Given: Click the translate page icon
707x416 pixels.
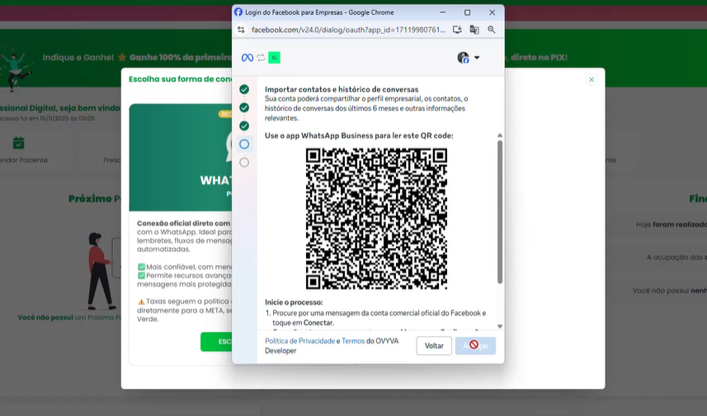Looking at the screenshot, I should tap(474, 30).
